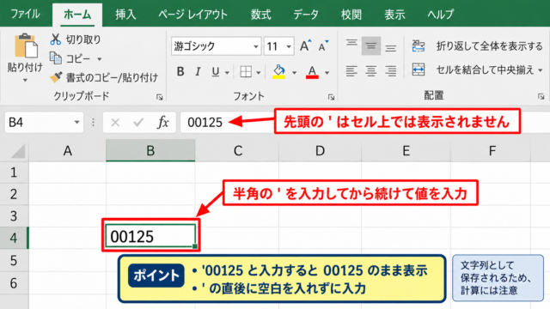Open the underline style dropdown arrow
This screenshot has width=550, height=309.
[227, 73]
